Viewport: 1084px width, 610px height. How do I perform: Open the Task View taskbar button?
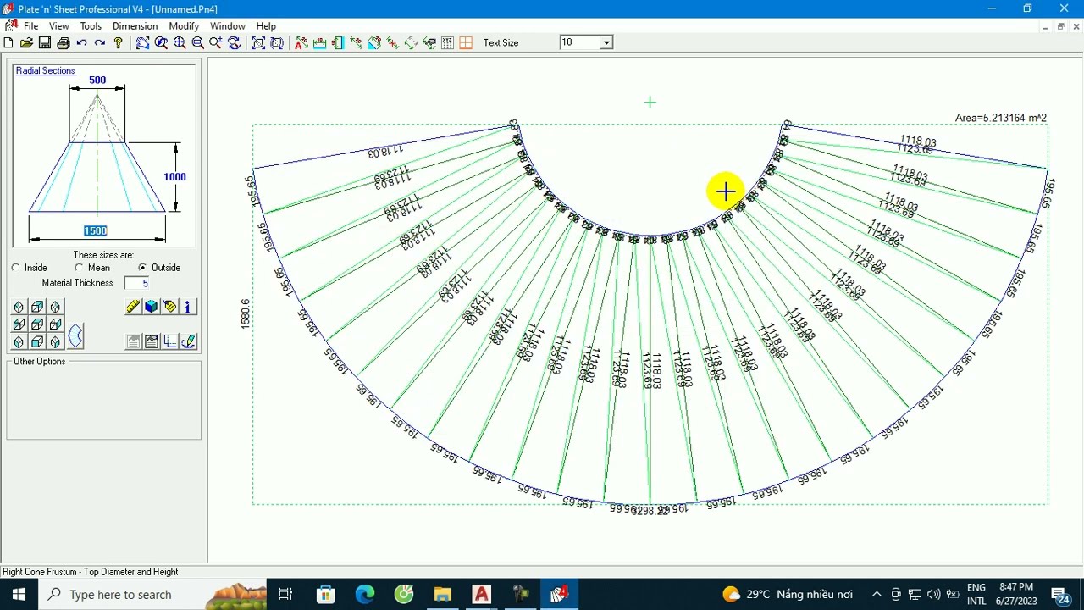pos(285,595)
